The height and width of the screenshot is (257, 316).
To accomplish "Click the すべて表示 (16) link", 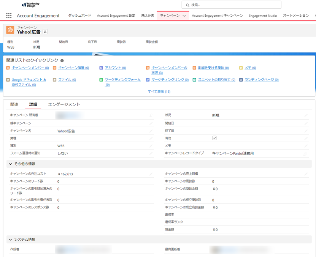I will [x=159, y=91].
